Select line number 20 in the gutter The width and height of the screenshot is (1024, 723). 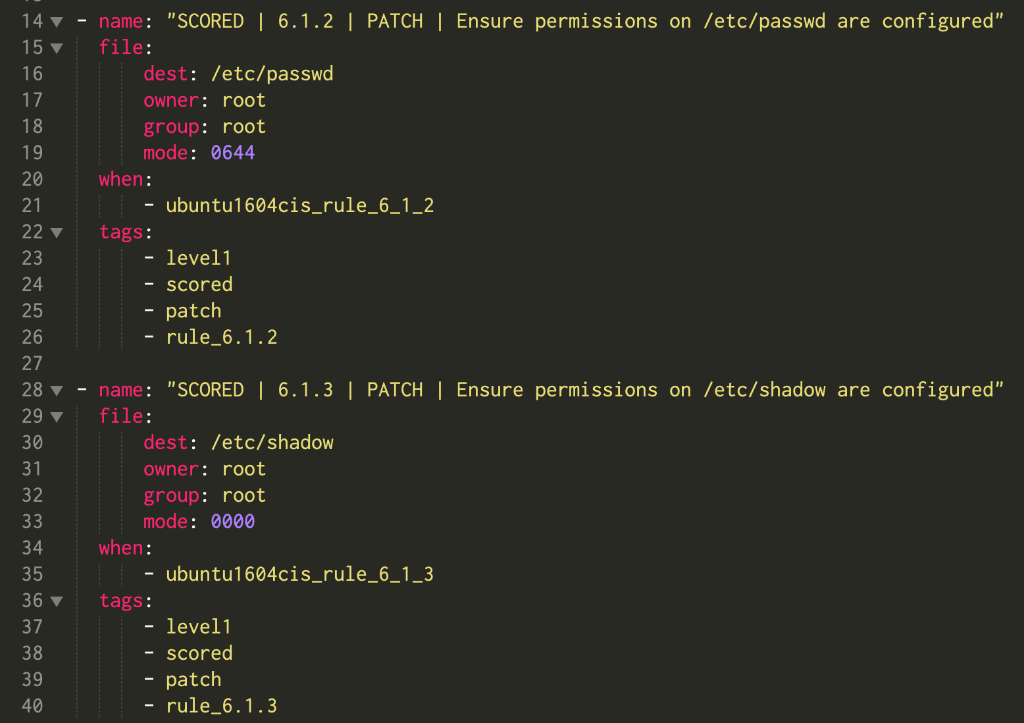pyautogui.click(x=32, y=179)
